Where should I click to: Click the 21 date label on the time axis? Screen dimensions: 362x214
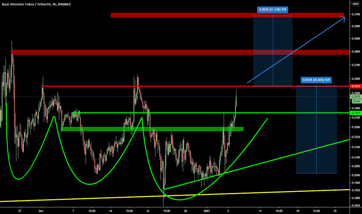(x=148, y=211)
